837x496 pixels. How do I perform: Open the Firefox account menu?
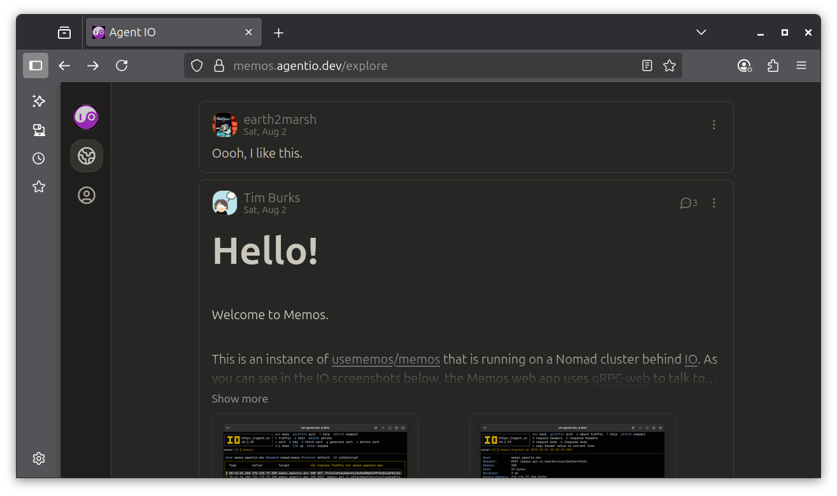[x=744, y=65]
